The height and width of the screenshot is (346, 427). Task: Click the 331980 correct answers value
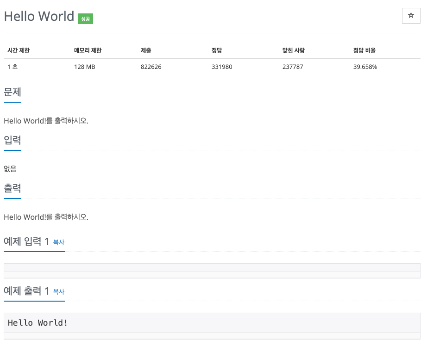222,67
